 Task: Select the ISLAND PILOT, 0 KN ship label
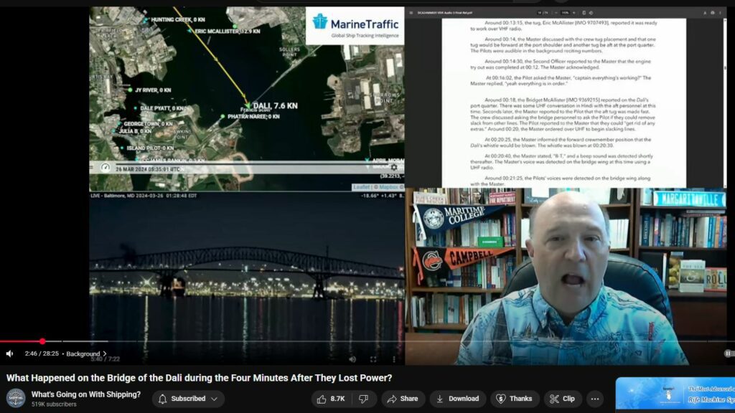pos(150,148)
